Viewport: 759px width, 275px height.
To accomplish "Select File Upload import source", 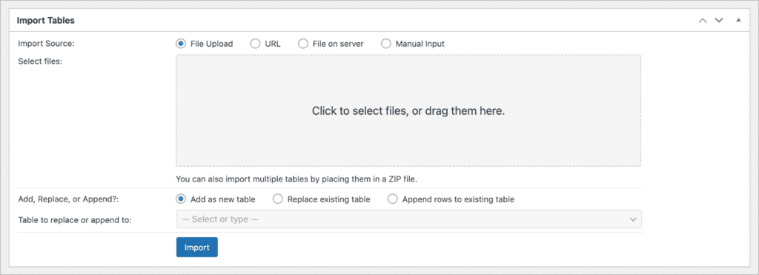I will click(x=181, y=44).
